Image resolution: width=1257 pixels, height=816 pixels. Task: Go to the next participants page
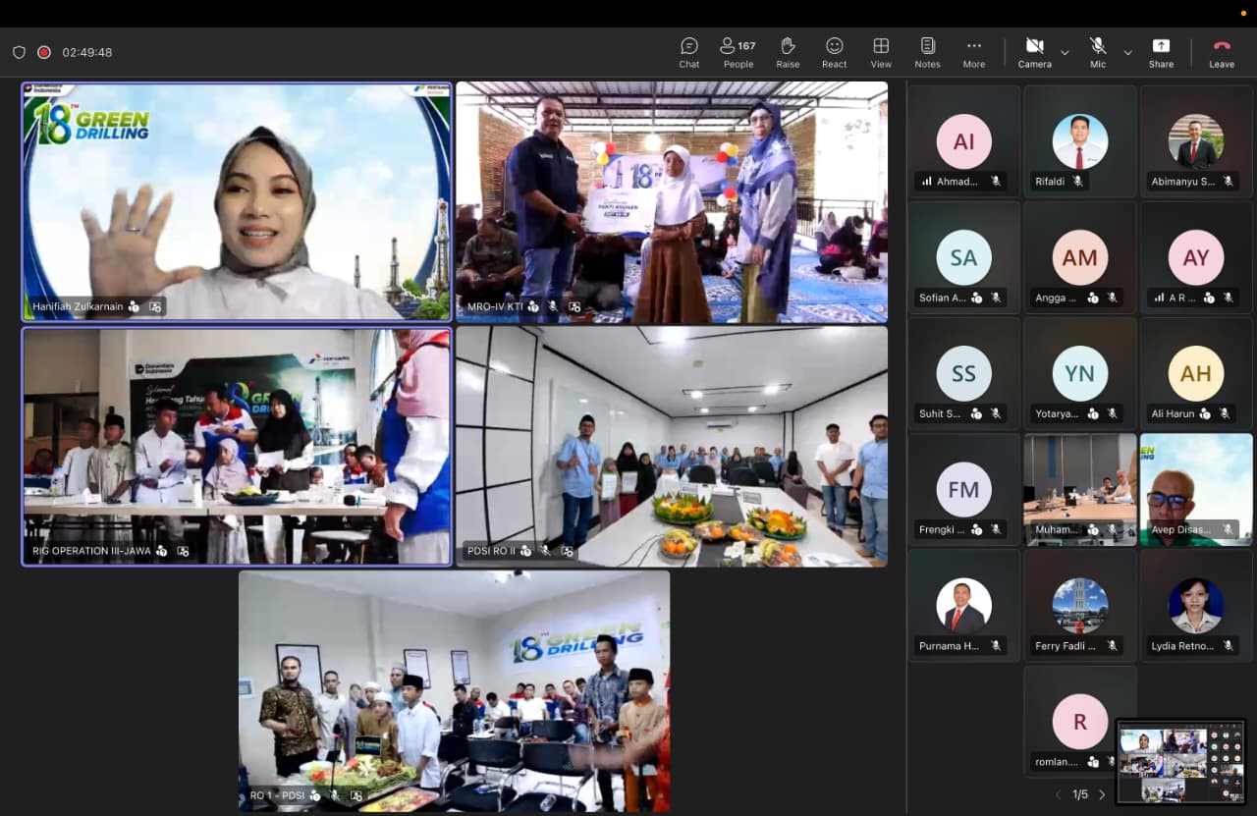click(x=1102, y=794)
